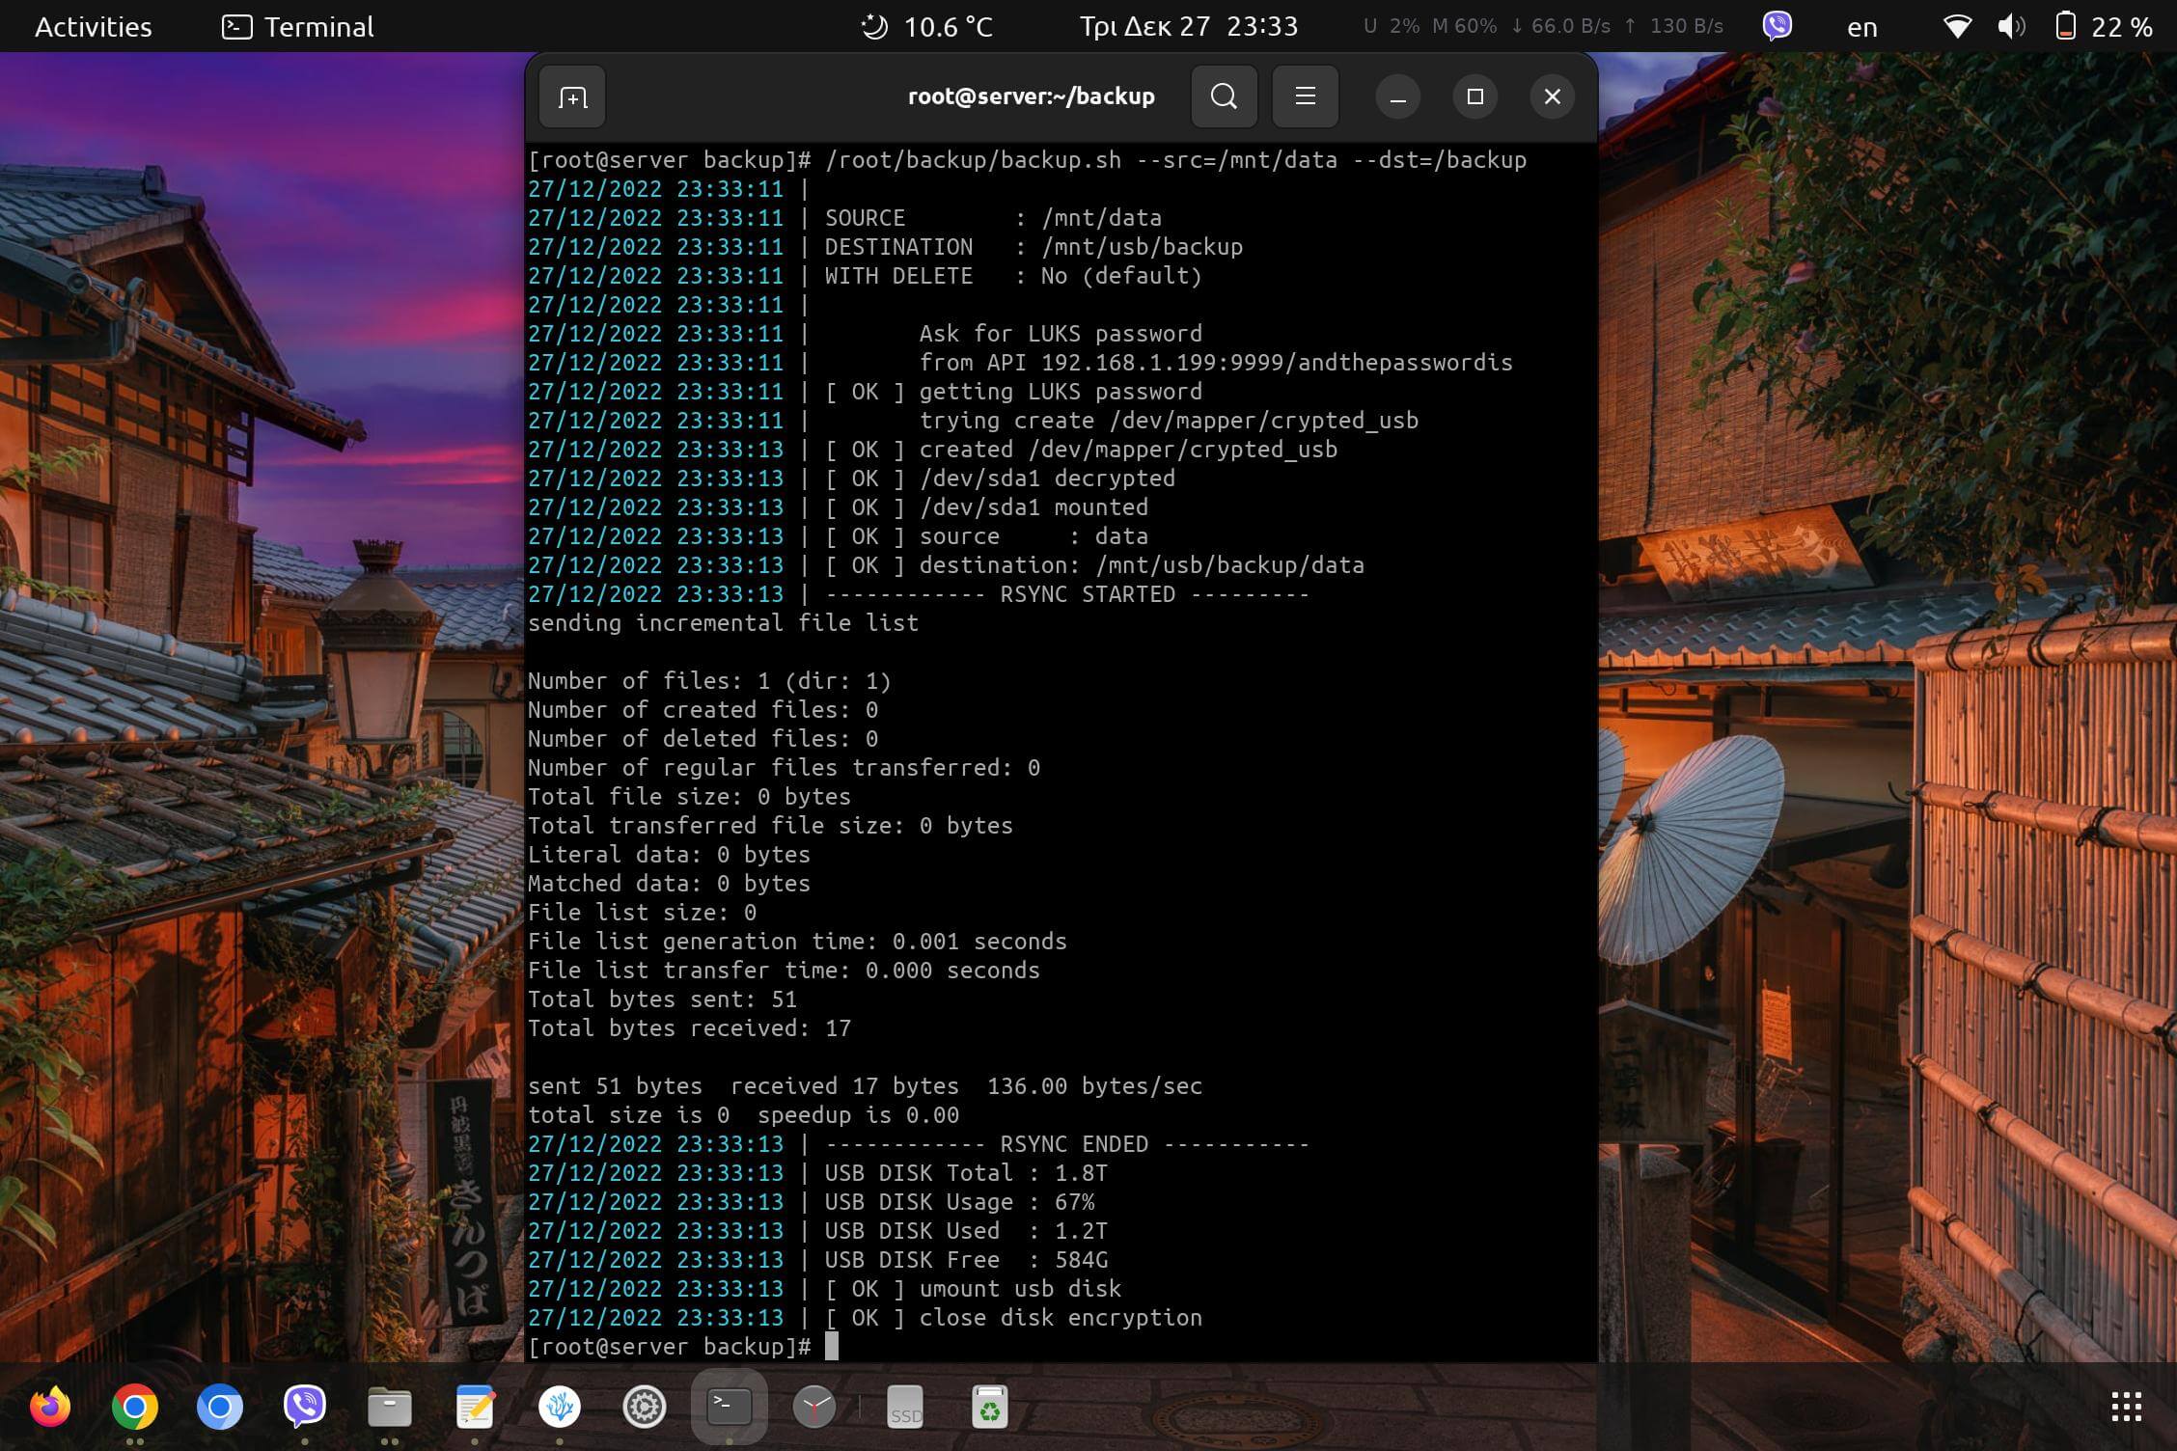Maximize the terminal window
Image resolution: width=2177 pixels, height=1451 pixels.
tap(1474, 96)
